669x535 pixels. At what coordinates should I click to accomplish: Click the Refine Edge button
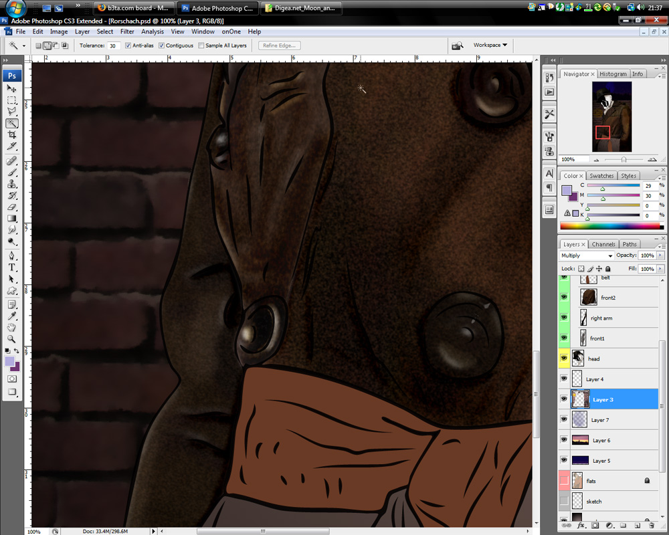(280, 45)
